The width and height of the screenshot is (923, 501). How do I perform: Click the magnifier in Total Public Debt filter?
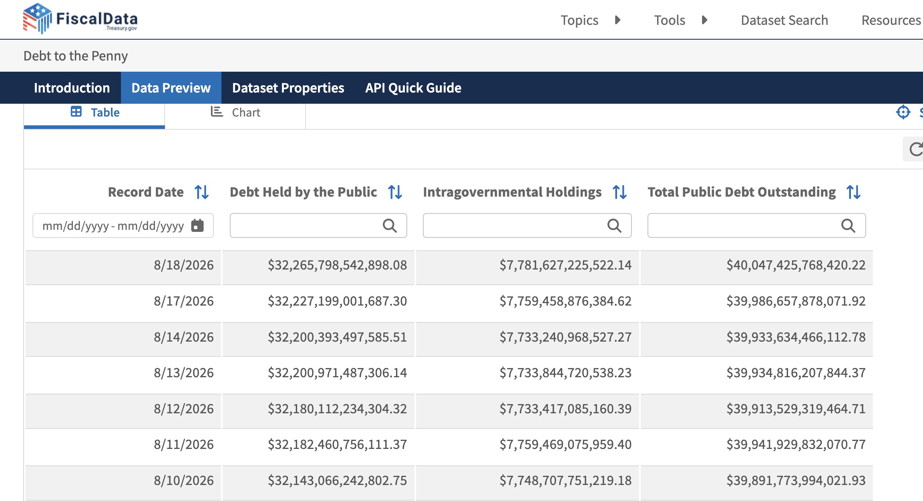[848, 226]
